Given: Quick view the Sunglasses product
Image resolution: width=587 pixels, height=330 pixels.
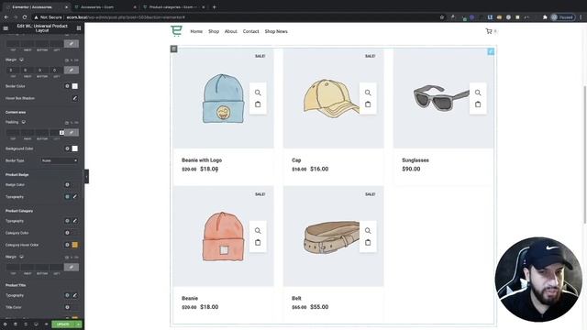Looking at the screenshot, I should 478,93.
